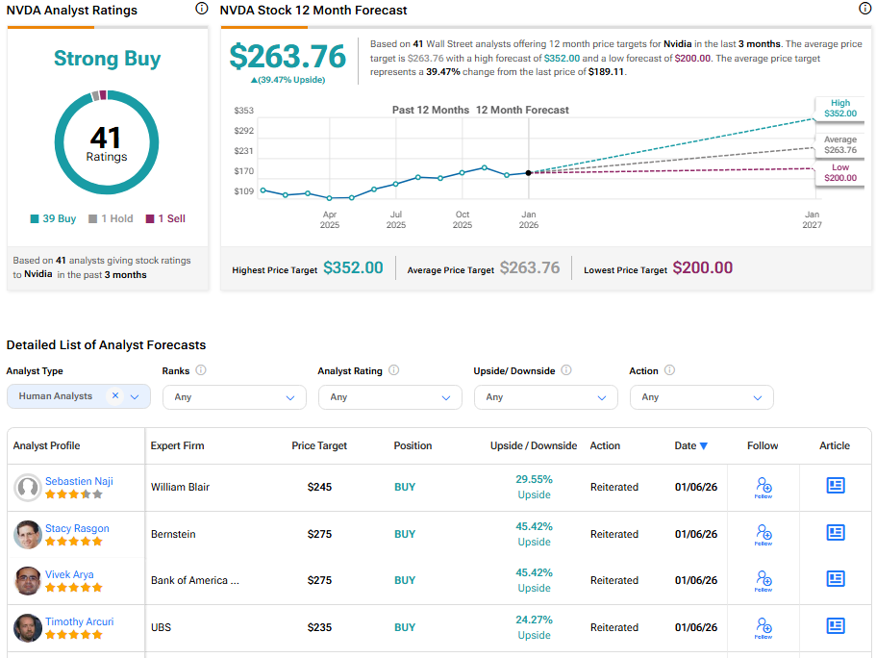The height and width of the screenshot is (658, 876).
Task: Follow analyst Stacy Rasgon
Action: [x=763, y=534]
